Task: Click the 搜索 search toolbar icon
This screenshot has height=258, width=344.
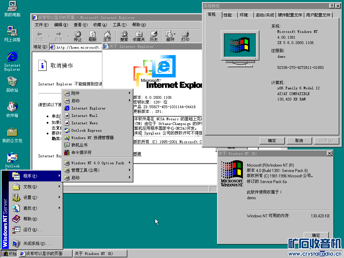Action: [x=124, y=36]
